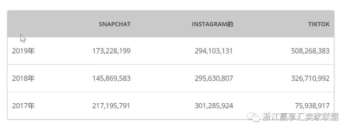350x132 pixels.
Task: Click Snapchat 2017 value 217,195,791
Action: [x=111, y=106]
